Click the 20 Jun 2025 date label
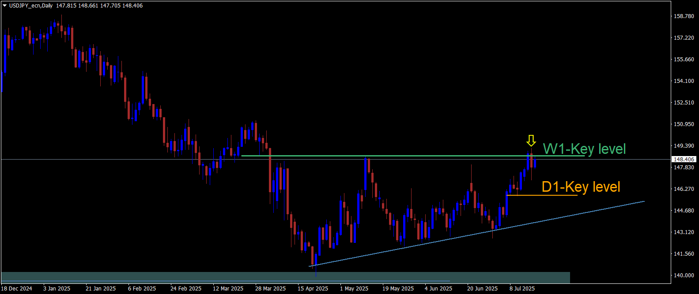The height and width of the screenshot is (294, 699). (483, 289)
